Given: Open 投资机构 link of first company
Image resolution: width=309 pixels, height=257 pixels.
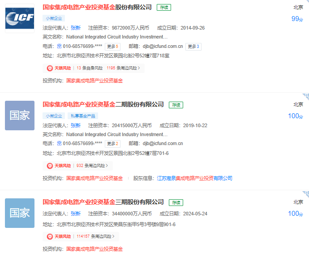Looking at the screenshot, I should point(94,81).
